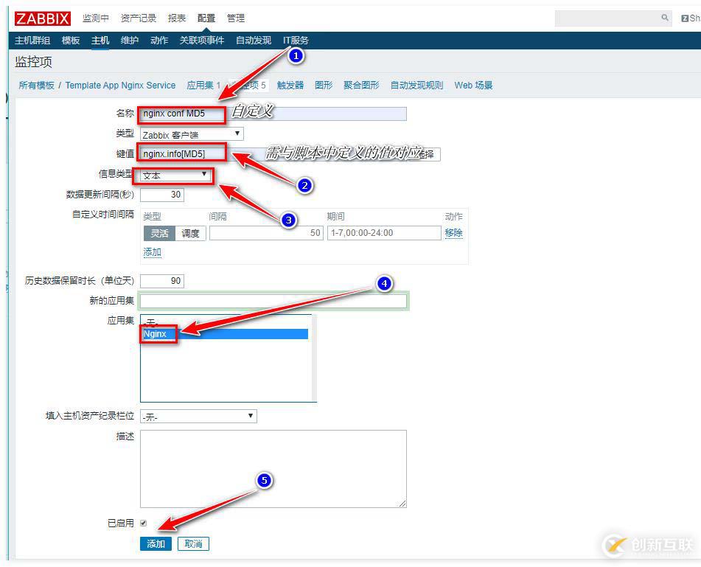
Task: Click the search magnifier icon
Action: tap(665, 18)
